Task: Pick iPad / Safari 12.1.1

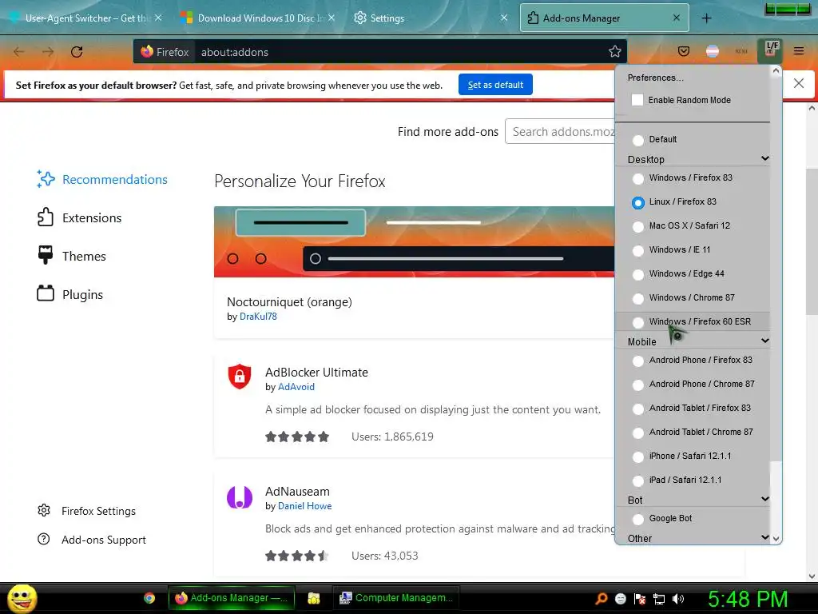Action: click(637, 480)
